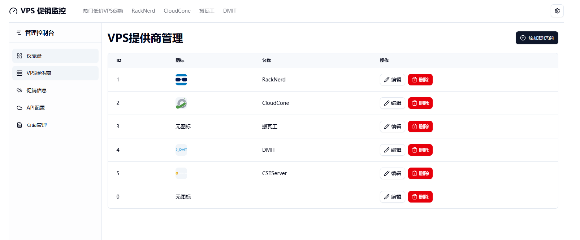Screen dimensions: 580x240
Task: Click the CloudCone provider logo icon
Action: pos(181,103)
